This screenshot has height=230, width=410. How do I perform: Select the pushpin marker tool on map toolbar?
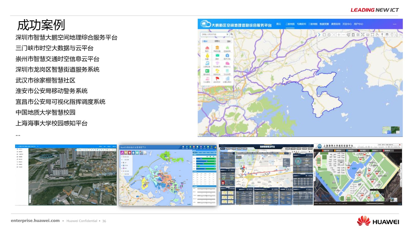(382, 35)
